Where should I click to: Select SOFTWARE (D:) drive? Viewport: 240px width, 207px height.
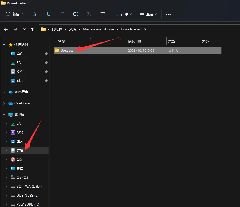(x=29, y=186)
